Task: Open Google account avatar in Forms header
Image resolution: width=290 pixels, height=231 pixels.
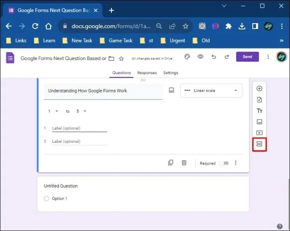Action: tap(281, 57)
